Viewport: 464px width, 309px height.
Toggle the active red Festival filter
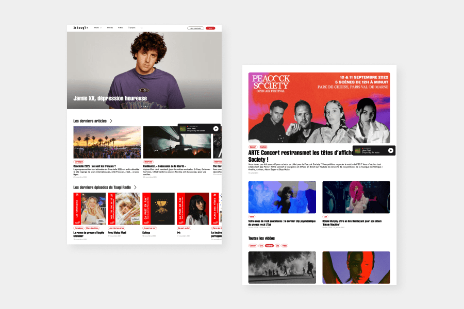269,246
